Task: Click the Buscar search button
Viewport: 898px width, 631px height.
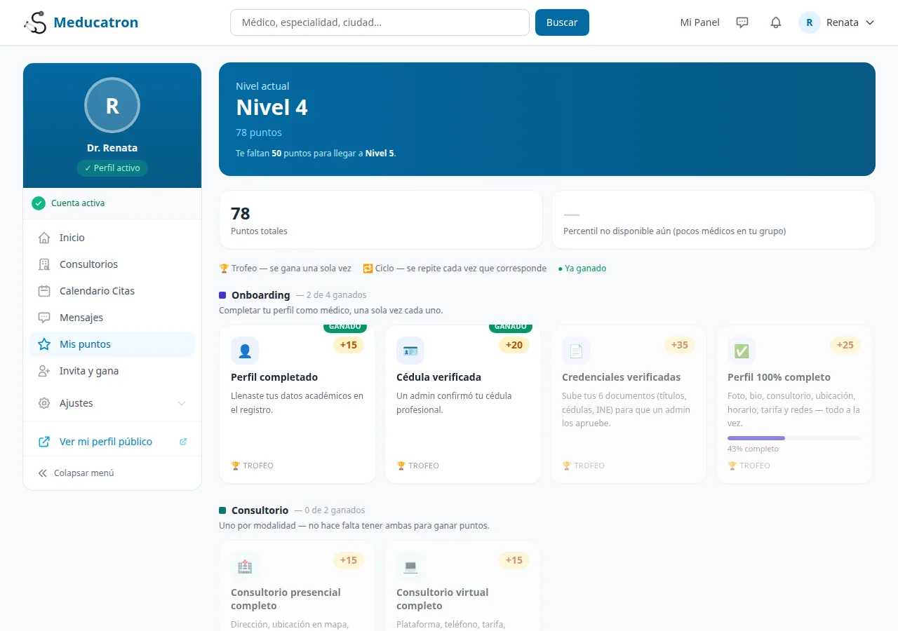Action: 562,22
